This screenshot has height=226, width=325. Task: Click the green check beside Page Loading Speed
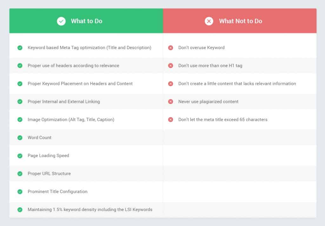pos(20,156)
